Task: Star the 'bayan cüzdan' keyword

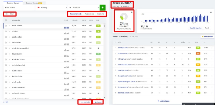Action: click(10, 54)
